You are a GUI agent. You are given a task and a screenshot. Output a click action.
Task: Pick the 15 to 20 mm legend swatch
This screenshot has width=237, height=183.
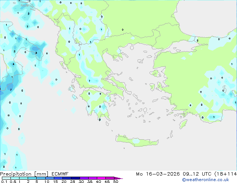(x=58, y=178)
